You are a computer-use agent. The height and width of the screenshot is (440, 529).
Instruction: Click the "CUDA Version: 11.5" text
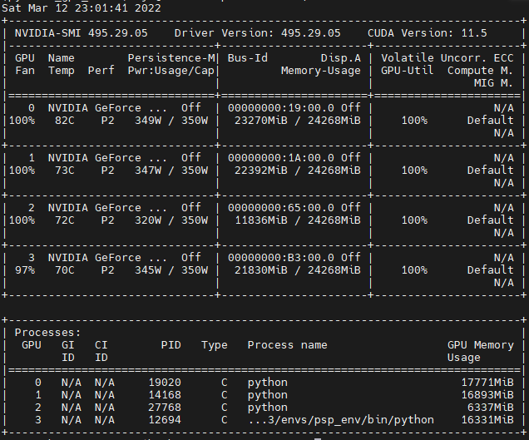(x=428, y=33)
